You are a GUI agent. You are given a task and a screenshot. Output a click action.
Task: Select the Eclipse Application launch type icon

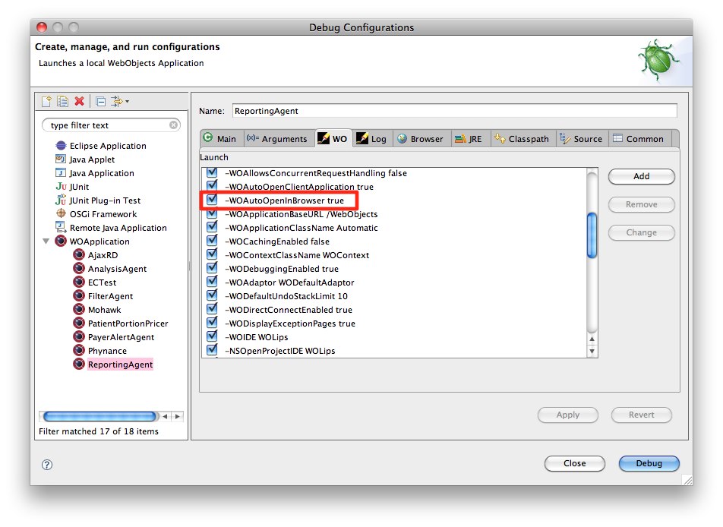coord(61,146)
